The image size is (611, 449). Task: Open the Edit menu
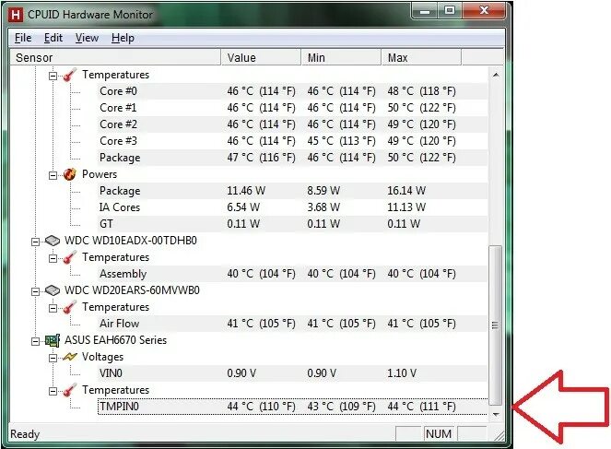[x=53, y=38]
